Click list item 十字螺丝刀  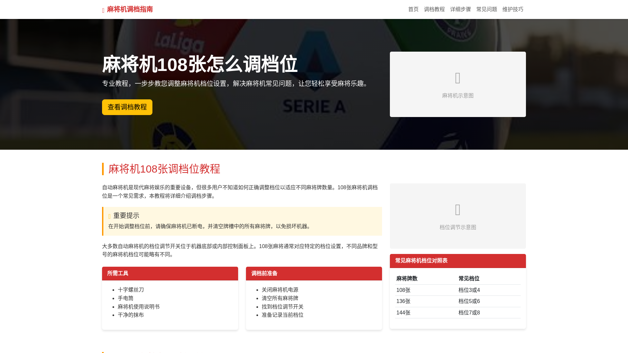(x=131, y=290)
